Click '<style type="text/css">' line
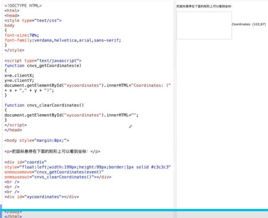The width and height of the screenshot is (268, 218). click(x=33, y=21)
